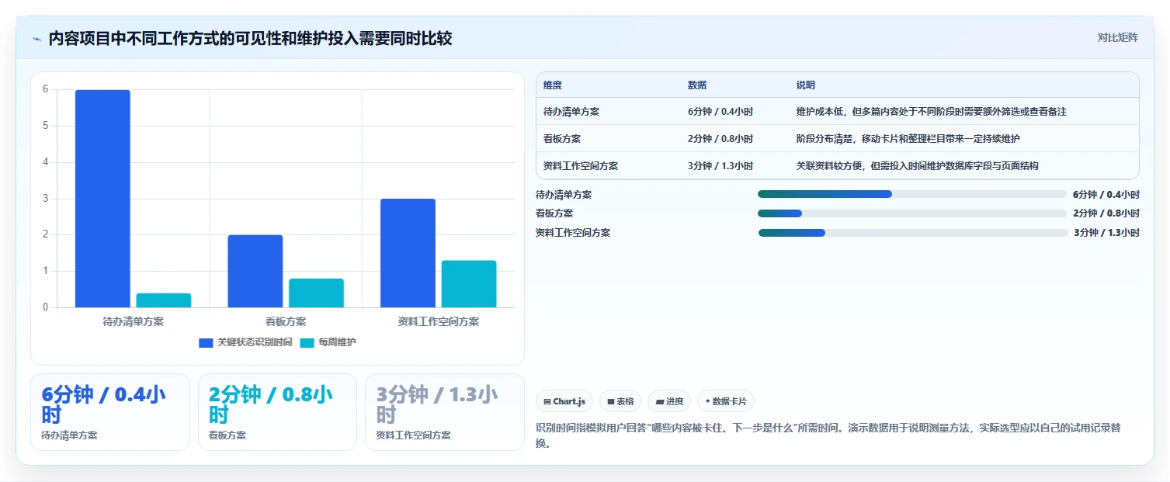Click 6分钟 / 0.4小时 value right of progress bar

click(1106, 195)
